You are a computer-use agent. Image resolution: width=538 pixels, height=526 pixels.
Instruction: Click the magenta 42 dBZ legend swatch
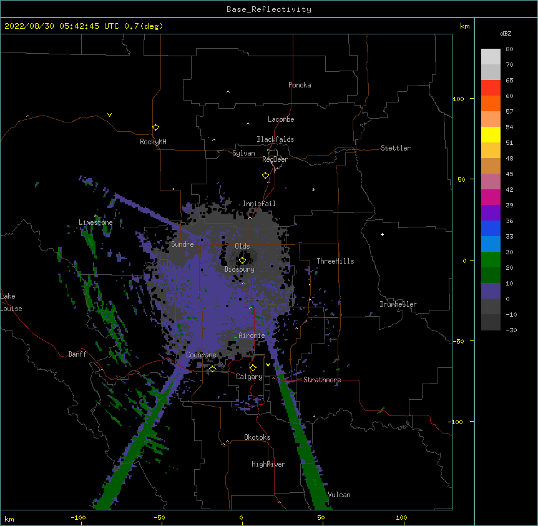click(x=491, y=197)
